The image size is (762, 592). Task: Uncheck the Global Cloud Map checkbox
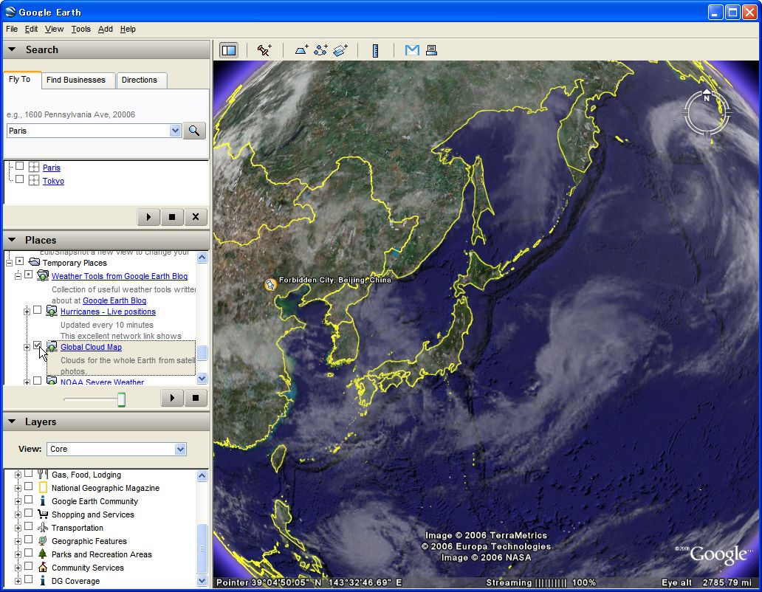coord(37,345)
